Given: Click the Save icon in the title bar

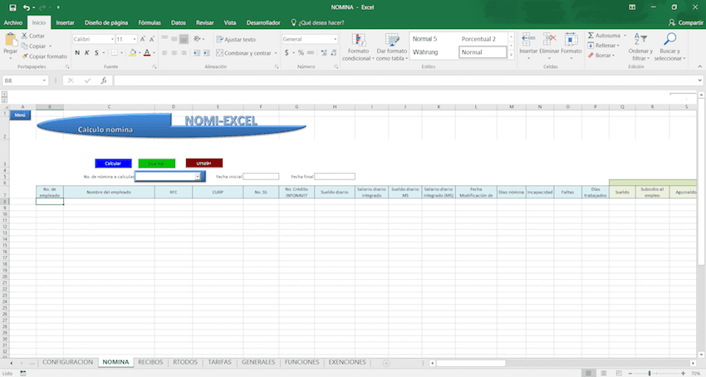Looking at the screenshot, I should click(x=12, y=7).
